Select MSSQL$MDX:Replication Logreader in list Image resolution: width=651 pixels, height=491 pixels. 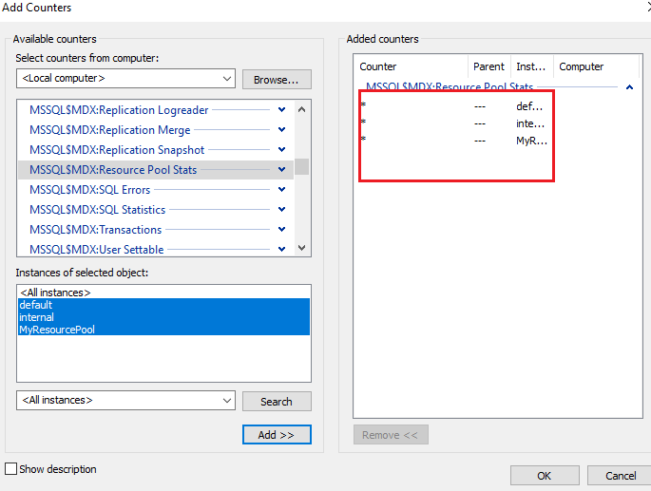[x=119, y=110]
